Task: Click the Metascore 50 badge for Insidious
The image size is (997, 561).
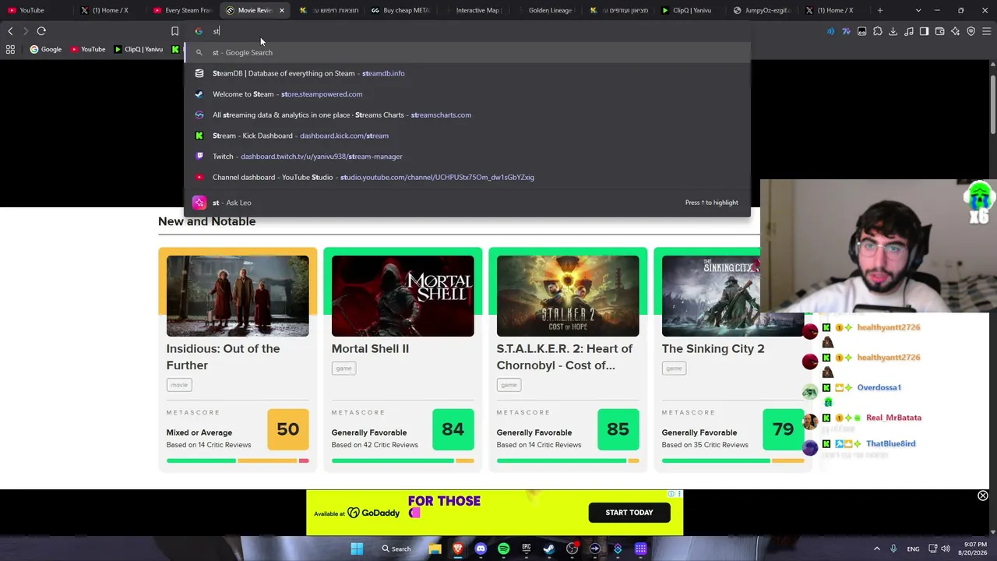Action: pyautogui.click(x=287, y=429)
